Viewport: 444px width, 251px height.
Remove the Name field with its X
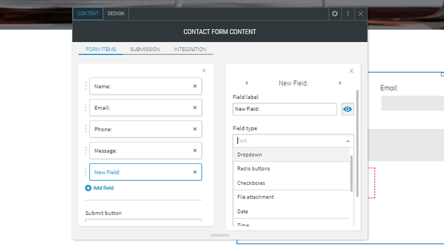point(195,86)
